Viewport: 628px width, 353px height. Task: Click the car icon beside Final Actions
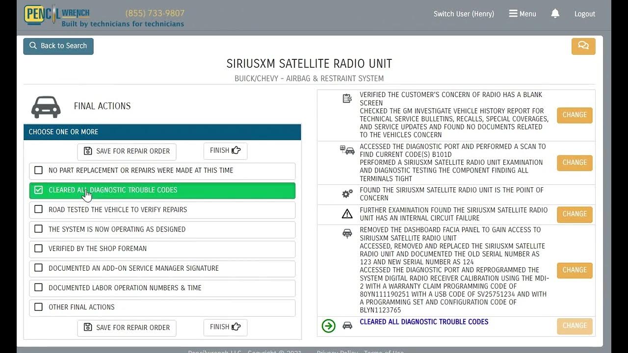(46, 106)
